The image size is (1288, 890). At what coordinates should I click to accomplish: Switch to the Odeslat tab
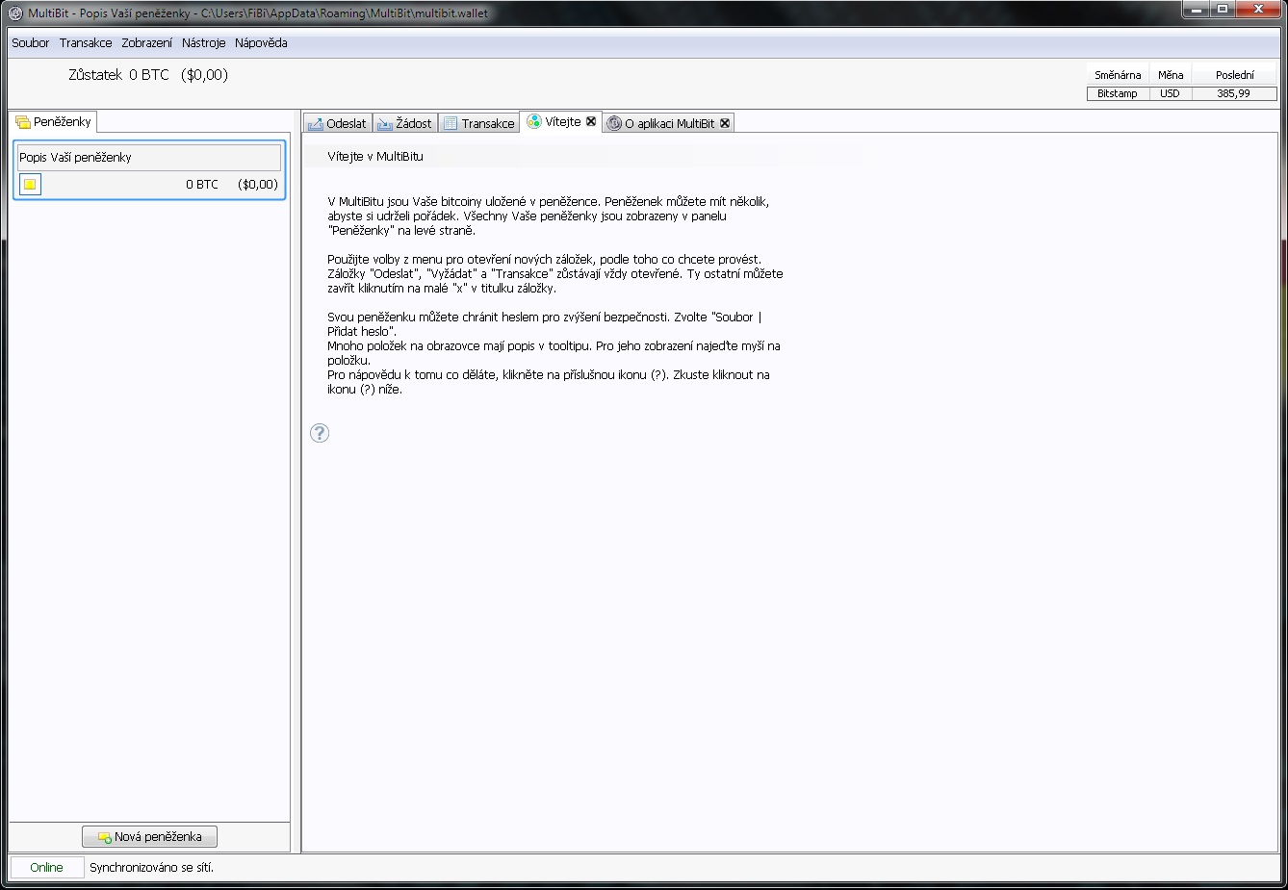pyautogui.click(x=337, y=123)
